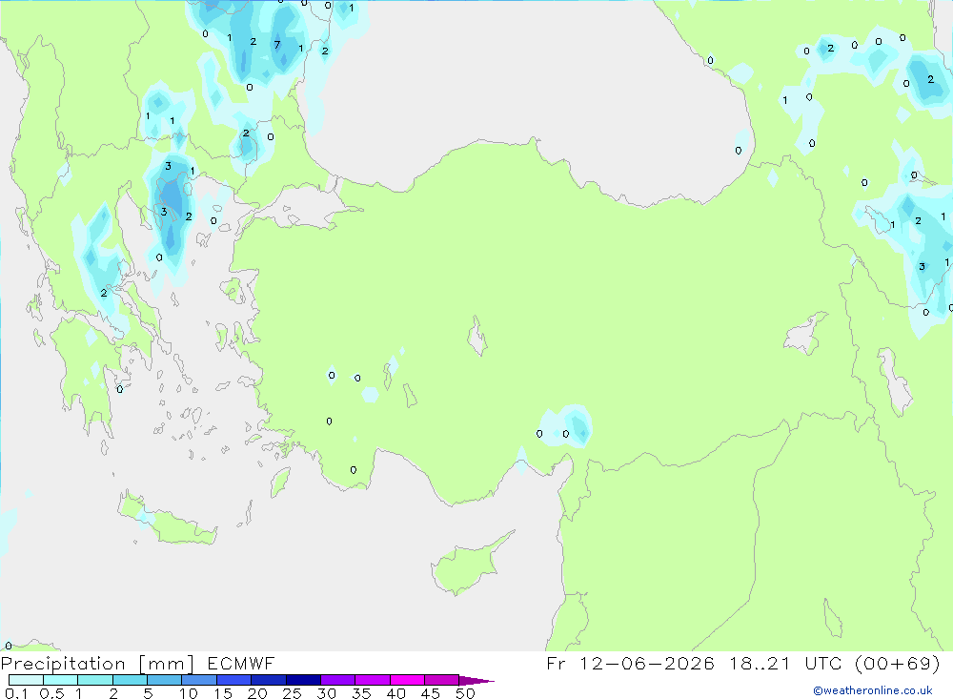Click the legend label "40"

[x=396, y=693]
